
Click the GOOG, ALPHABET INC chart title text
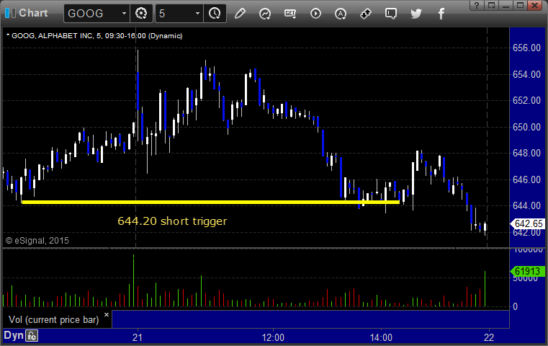[96, 36]
